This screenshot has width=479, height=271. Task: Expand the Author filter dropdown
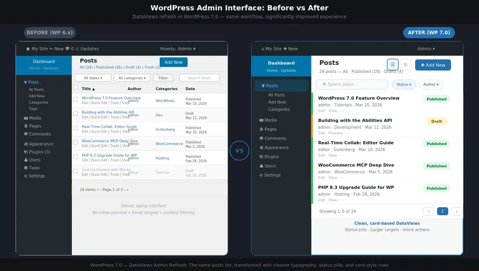(431, 84)
